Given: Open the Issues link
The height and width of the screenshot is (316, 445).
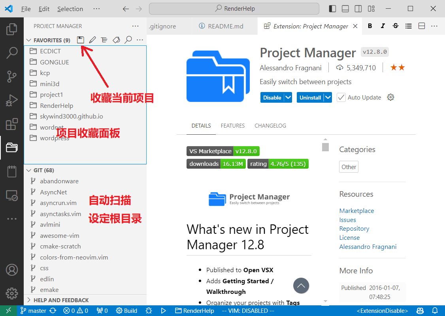Looking at the screenshot, I should [x=347, y=220].
